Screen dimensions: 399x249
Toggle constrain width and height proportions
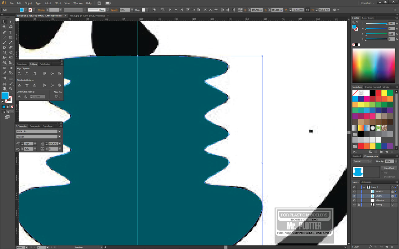tap(307, 10)
